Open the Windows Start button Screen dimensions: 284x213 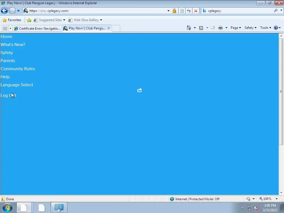(x=7, y=207)
